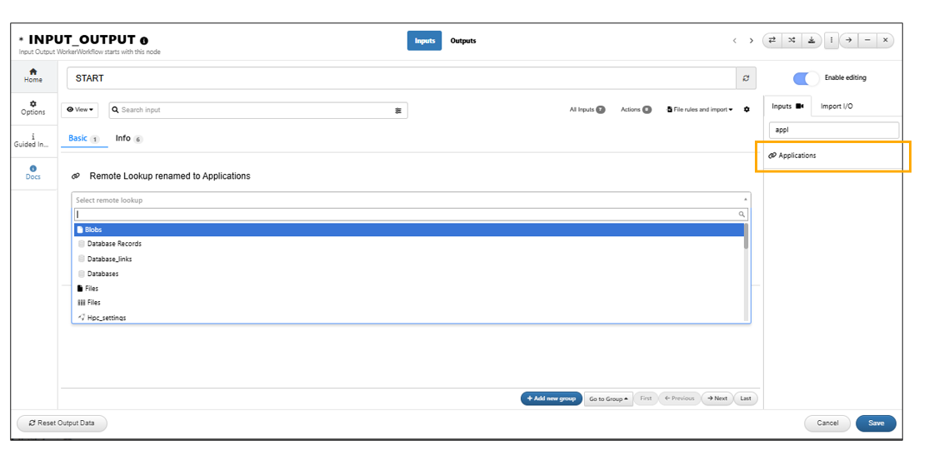Click the dropdown list vertical scrollbar
The height and width of the screenshot is (470, 944).
point(747,272)
